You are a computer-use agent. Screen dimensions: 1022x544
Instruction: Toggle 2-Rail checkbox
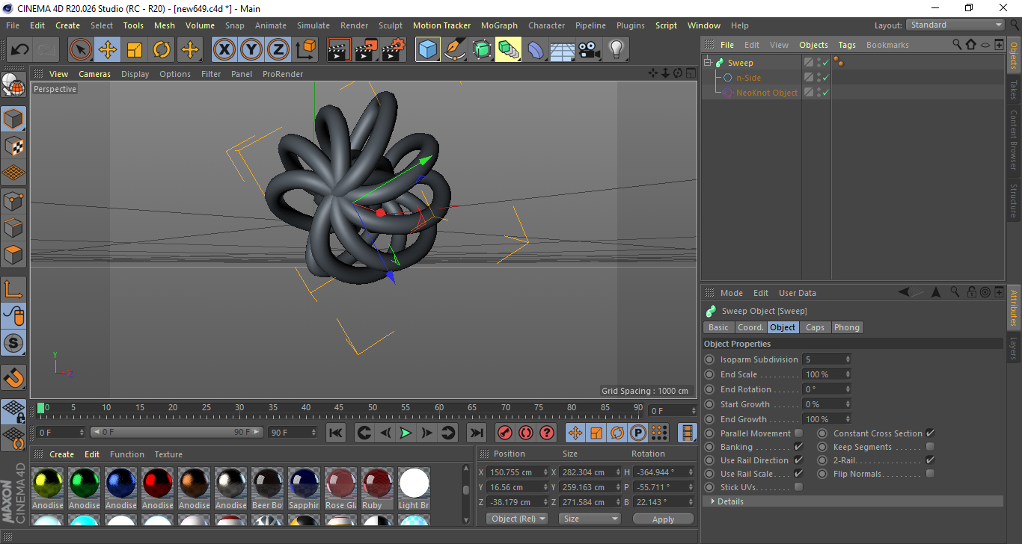coord(930,460)
